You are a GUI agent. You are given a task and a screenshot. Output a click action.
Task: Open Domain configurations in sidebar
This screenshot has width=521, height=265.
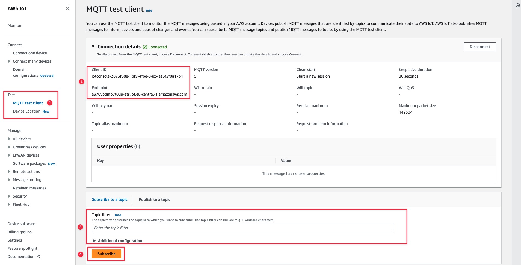pos(25,72)
